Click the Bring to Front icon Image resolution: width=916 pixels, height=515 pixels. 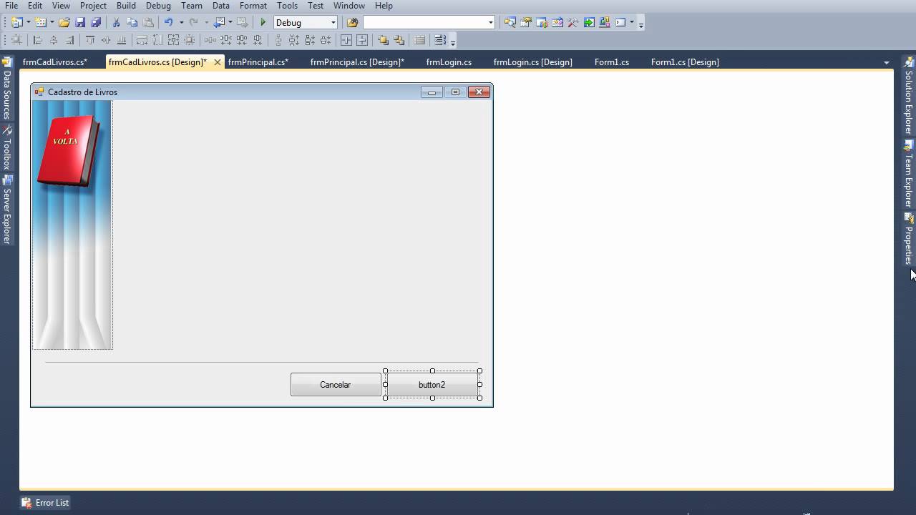point(383,40)
